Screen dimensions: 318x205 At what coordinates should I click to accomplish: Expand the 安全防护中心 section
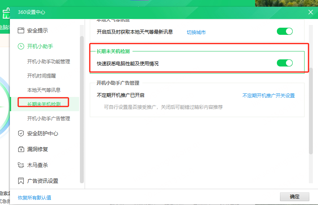pos(42,133)
